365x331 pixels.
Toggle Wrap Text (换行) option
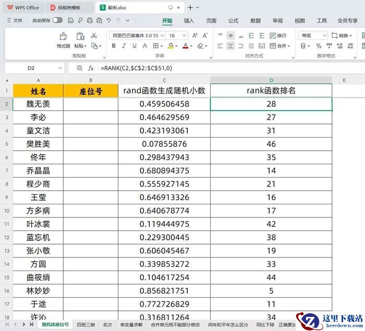278,35
